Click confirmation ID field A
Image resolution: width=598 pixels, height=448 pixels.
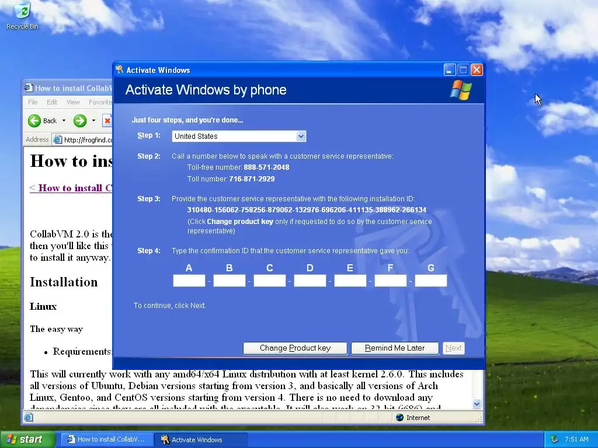tap(189, 281)
